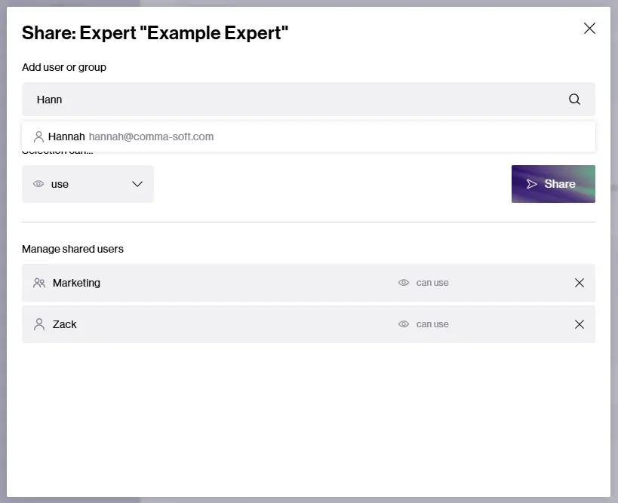
Task: Close the Share Expert dialog
Action: 589,29
